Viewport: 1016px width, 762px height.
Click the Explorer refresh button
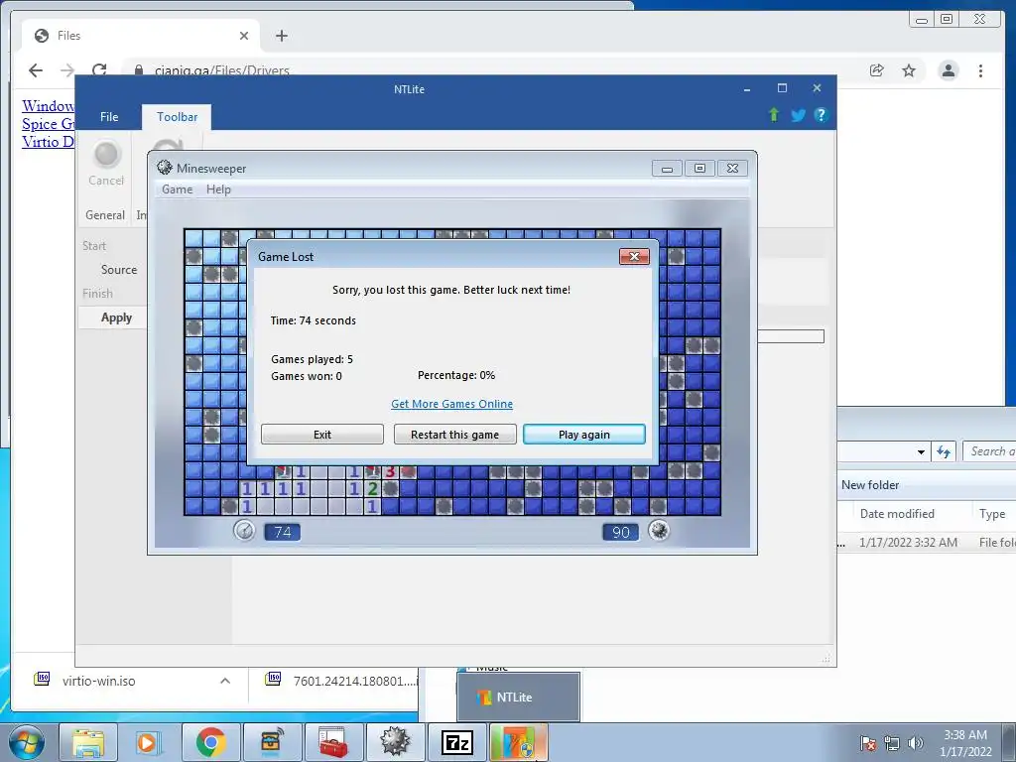coord(944,451)
